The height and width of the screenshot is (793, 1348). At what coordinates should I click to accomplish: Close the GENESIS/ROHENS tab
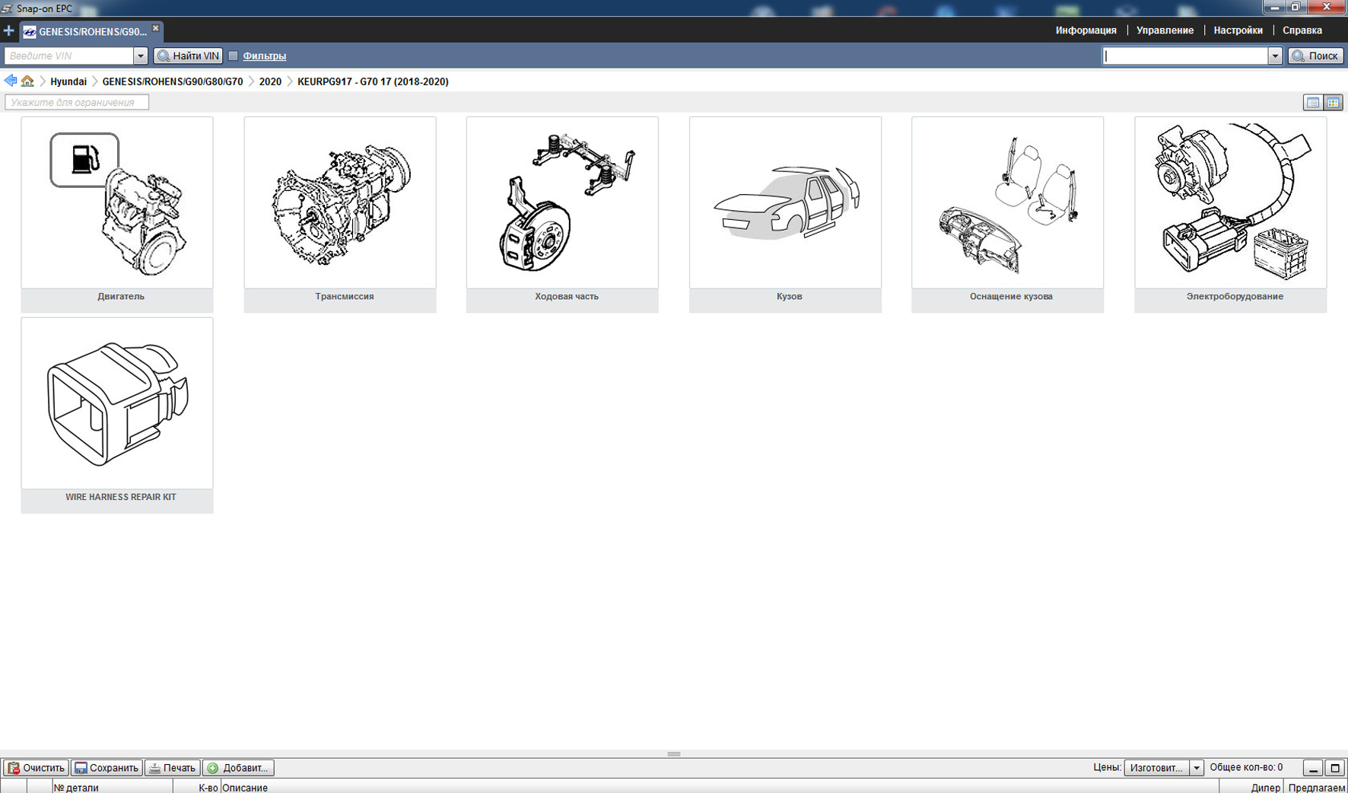[x=156, y=28]
